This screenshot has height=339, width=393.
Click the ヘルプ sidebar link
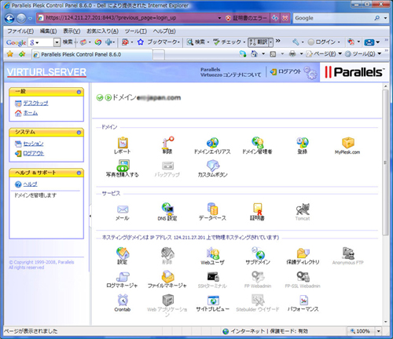click(x=30, y=184)
